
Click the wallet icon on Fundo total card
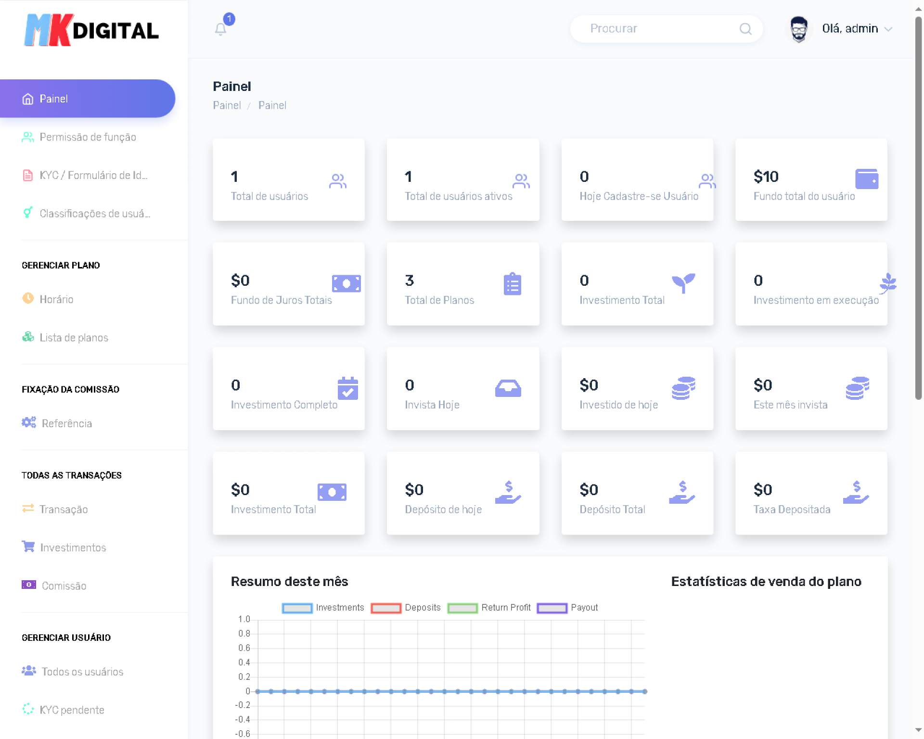tap(866, 179)
